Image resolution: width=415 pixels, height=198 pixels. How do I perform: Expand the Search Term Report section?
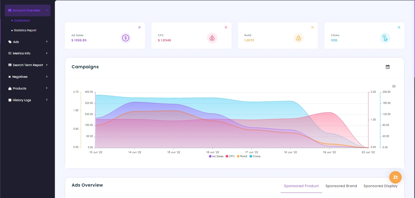click(x=28, y=65)
